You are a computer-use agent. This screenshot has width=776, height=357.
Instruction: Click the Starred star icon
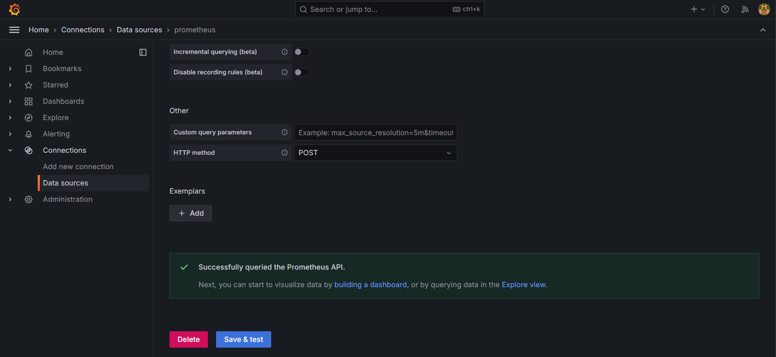[29, 85]
